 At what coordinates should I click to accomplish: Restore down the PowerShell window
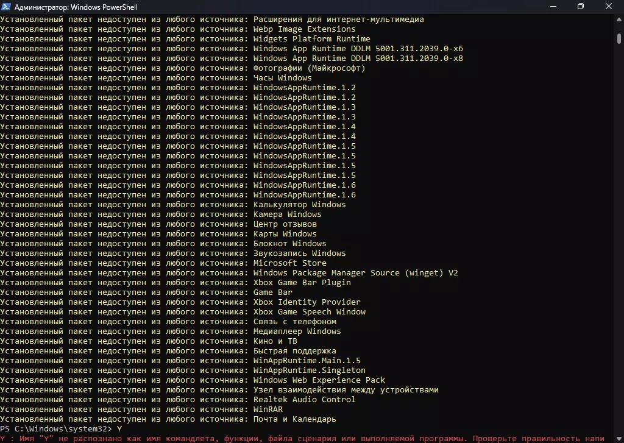pyautogui.click(x=581, y=7)
